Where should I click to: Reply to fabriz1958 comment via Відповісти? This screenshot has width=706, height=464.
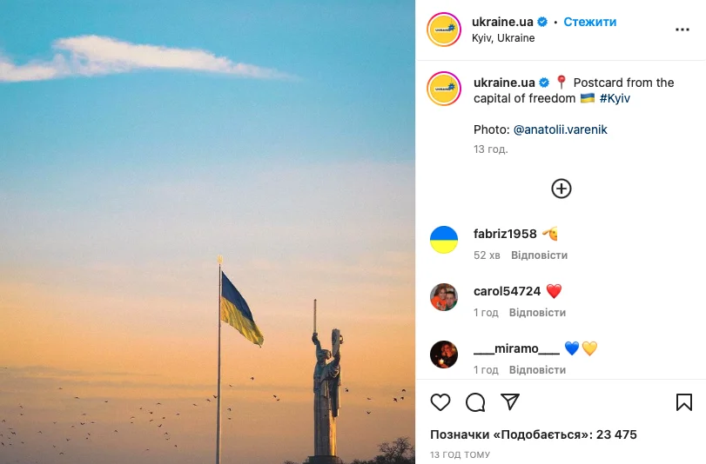tap(539, 255)
